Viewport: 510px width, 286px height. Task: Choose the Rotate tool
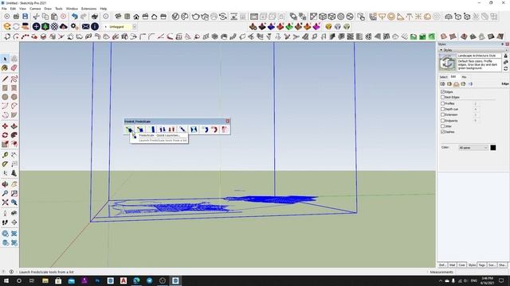pos(5,135)
